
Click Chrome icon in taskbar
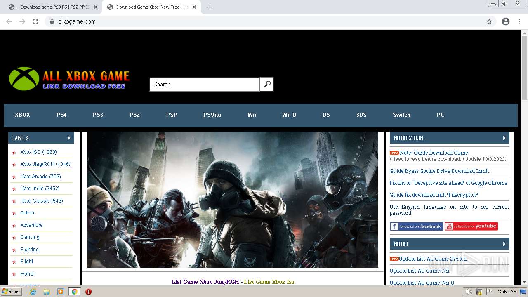pos(75,292)
